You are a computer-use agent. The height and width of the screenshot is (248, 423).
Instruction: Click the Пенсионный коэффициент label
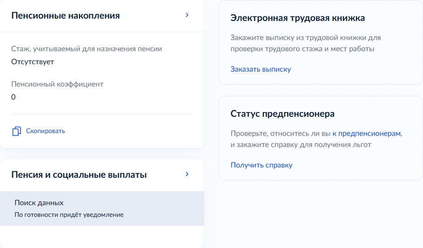point(57,84)
